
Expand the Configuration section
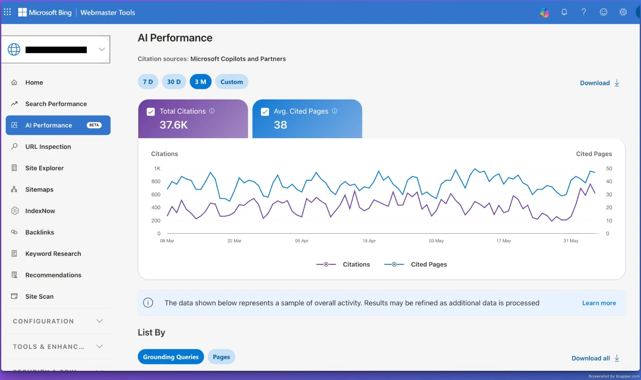tap(58, 321)
